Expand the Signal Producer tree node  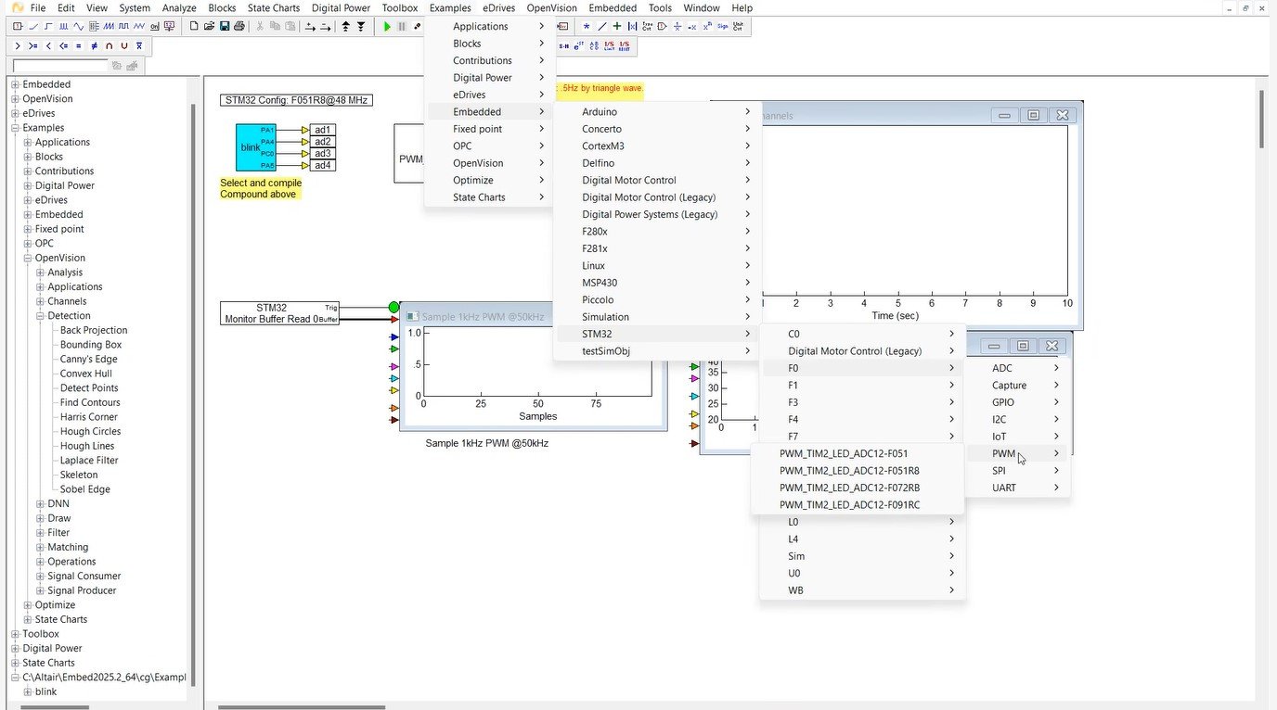[x=40, y=590]
